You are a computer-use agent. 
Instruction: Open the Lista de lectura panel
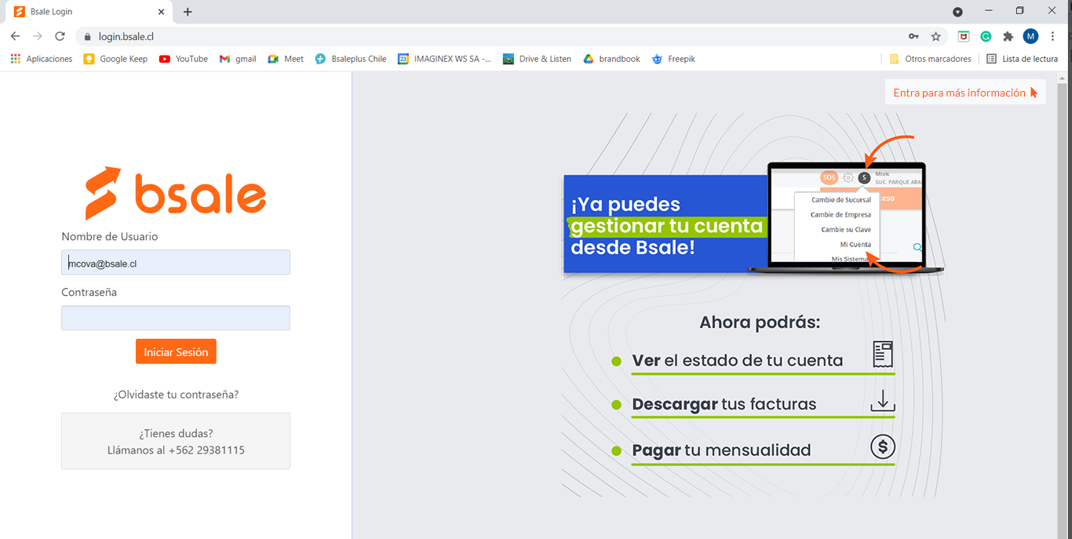(x=1022, y=59)
